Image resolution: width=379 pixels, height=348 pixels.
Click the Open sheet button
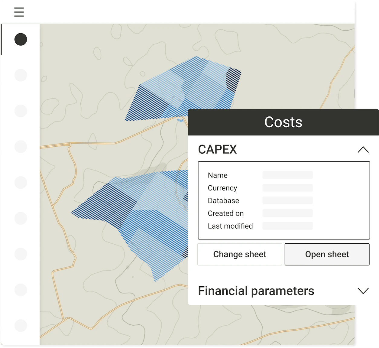coord(327,254)
